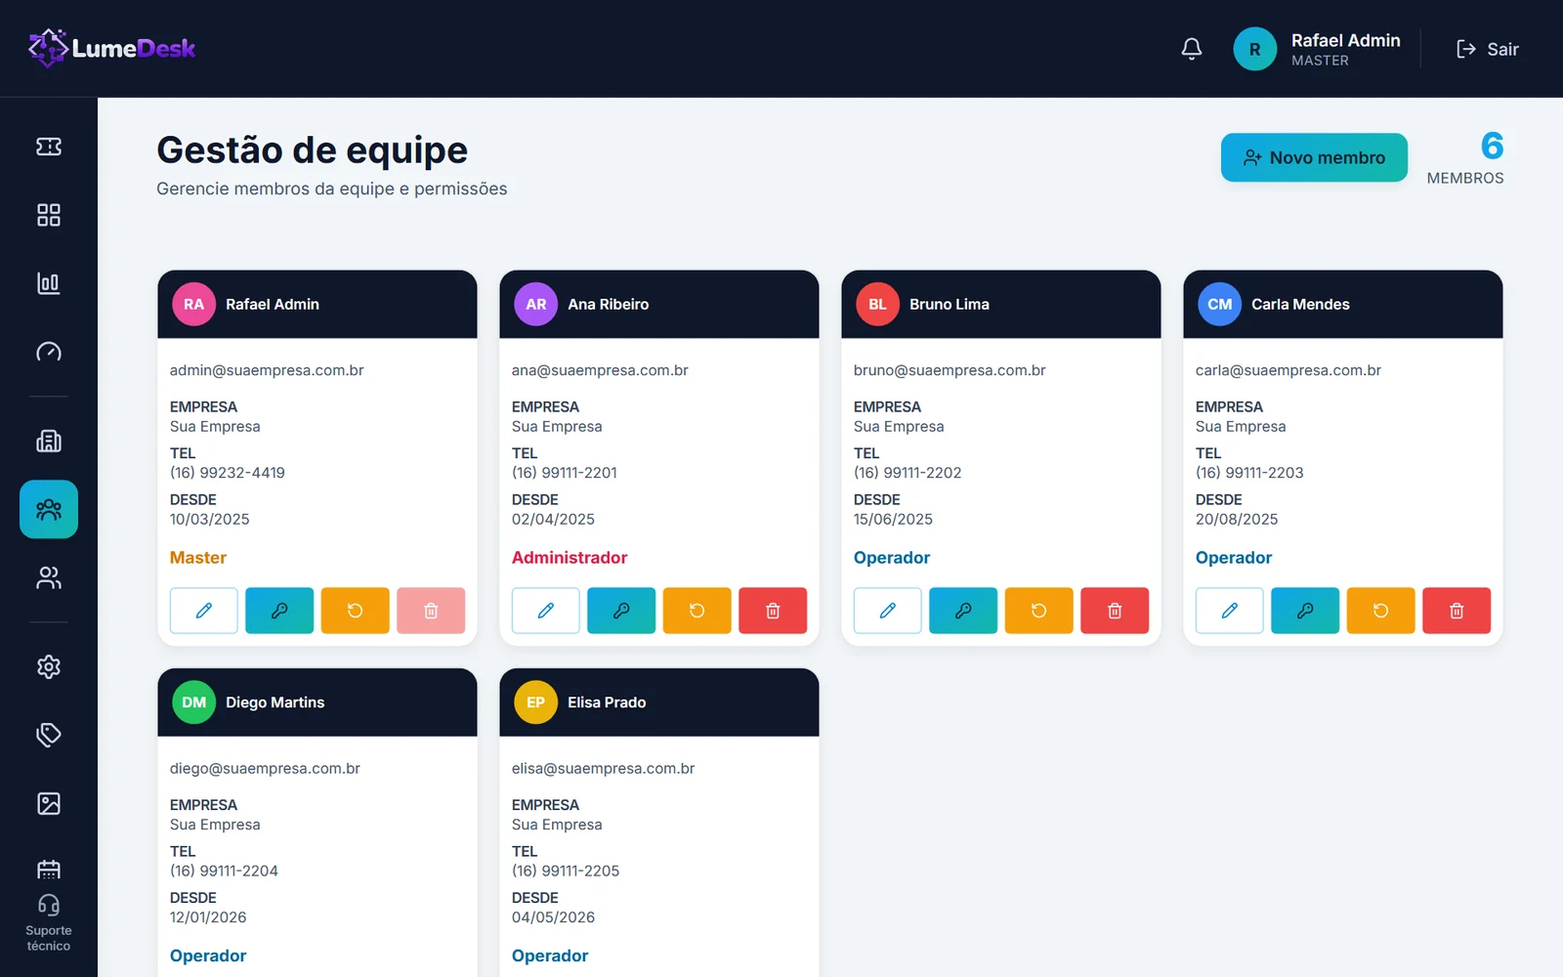Click Rafael Admin's faded delete trash button
1563x977 pixels.
pos(431,611)
